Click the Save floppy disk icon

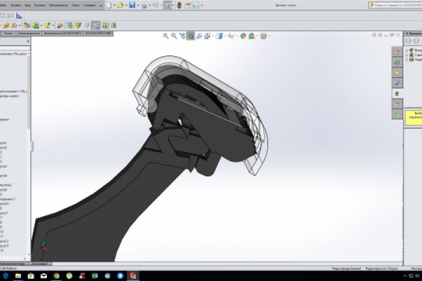point(132,5)
